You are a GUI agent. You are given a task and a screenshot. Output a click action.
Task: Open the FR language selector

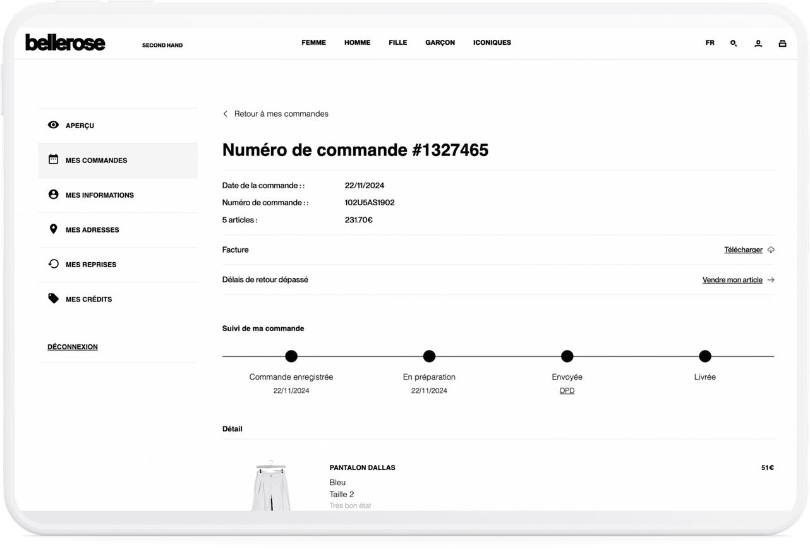point(710,43)
